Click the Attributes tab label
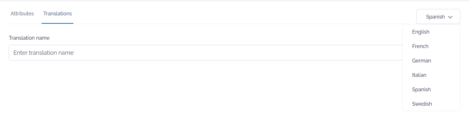The height and width of the screenshot is (122, 469). [22, 13]
